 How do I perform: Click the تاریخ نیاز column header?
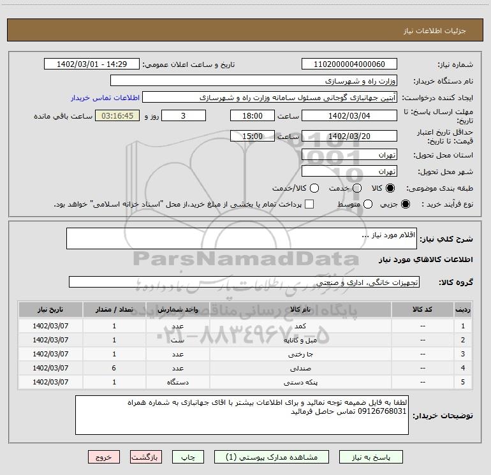click(50, 309)
